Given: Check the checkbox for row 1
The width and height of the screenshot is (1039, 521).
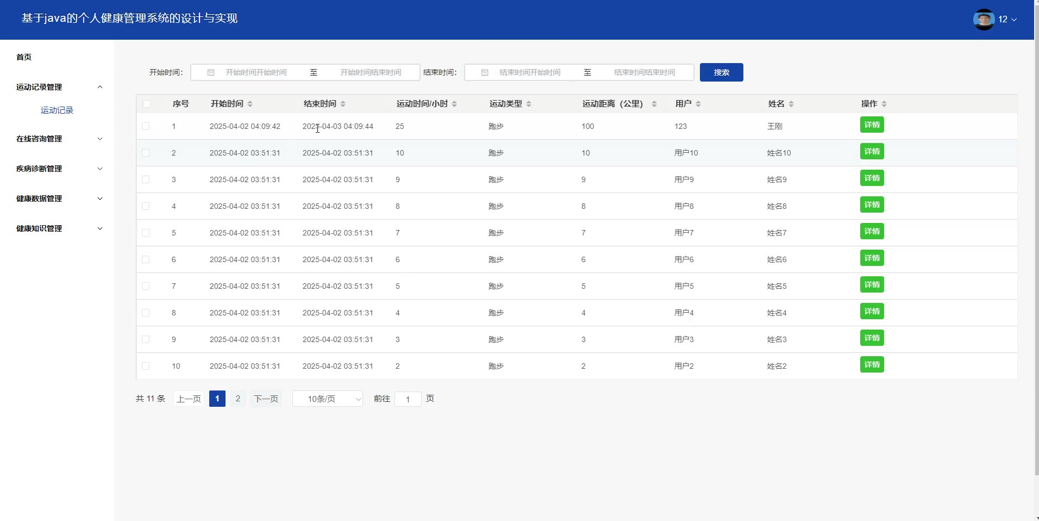Looking at the screenshot, I should (x=146, y=126).
